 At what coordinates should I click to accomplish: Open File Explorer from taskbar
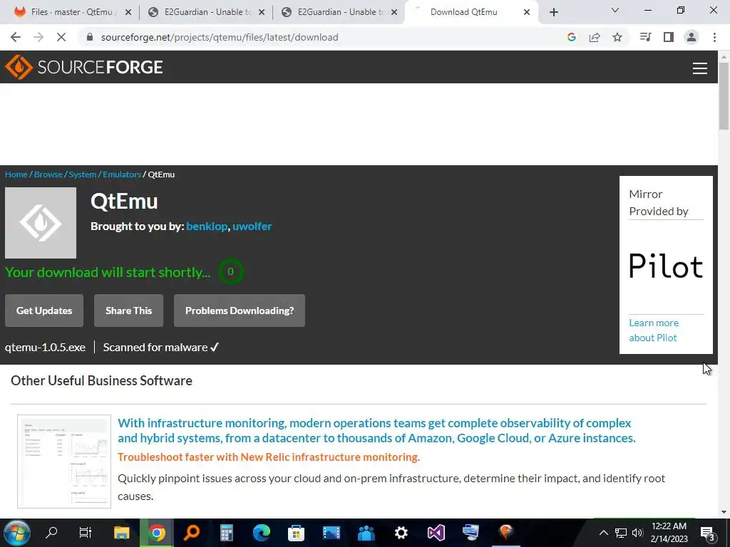point(121,533)
